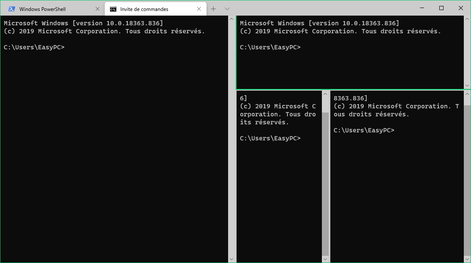Click the bottom-middle pane prompt C:\Users\EasyPC>
The image size is (471, 263).
[x=270, y=138]
